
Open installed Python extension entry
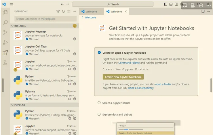point(45,80)
